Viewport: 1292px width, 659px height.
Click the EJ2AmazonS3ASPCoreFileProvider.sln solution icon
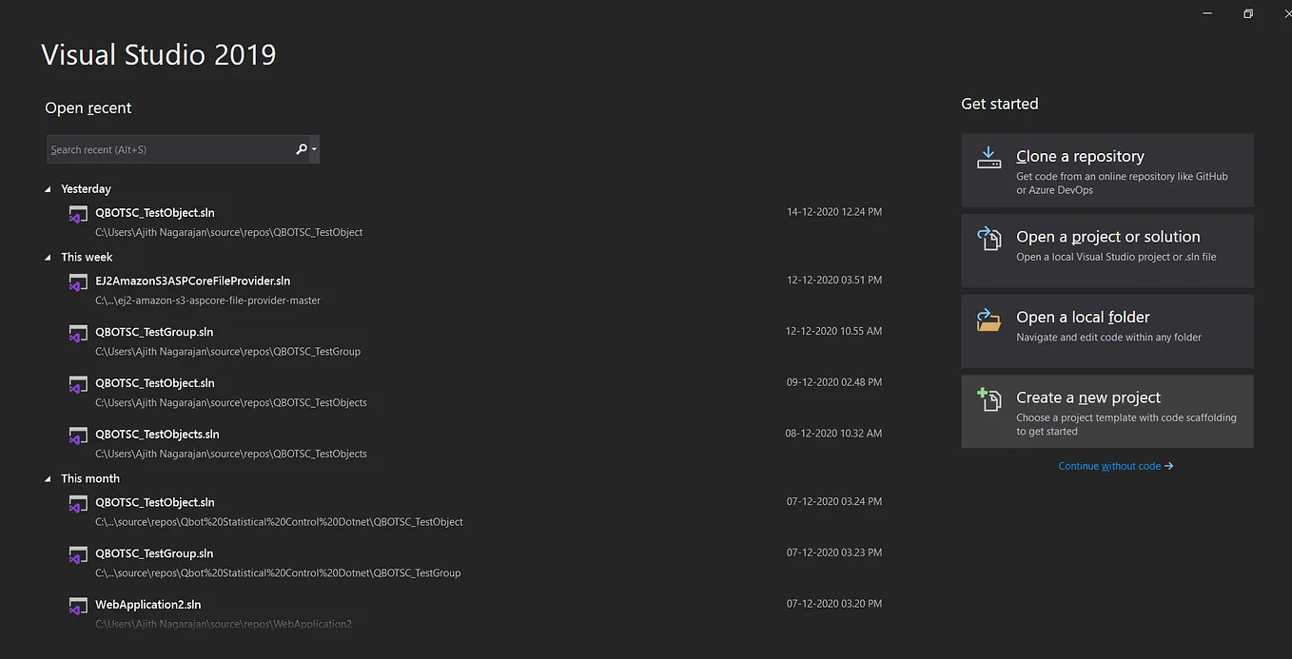[77, 282]
